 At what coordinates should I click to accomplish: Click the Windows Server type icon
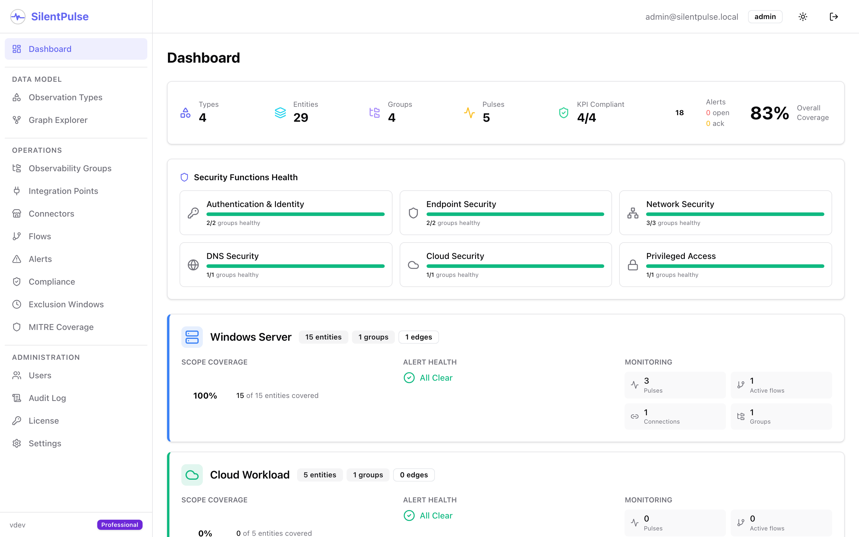(192, 337)
